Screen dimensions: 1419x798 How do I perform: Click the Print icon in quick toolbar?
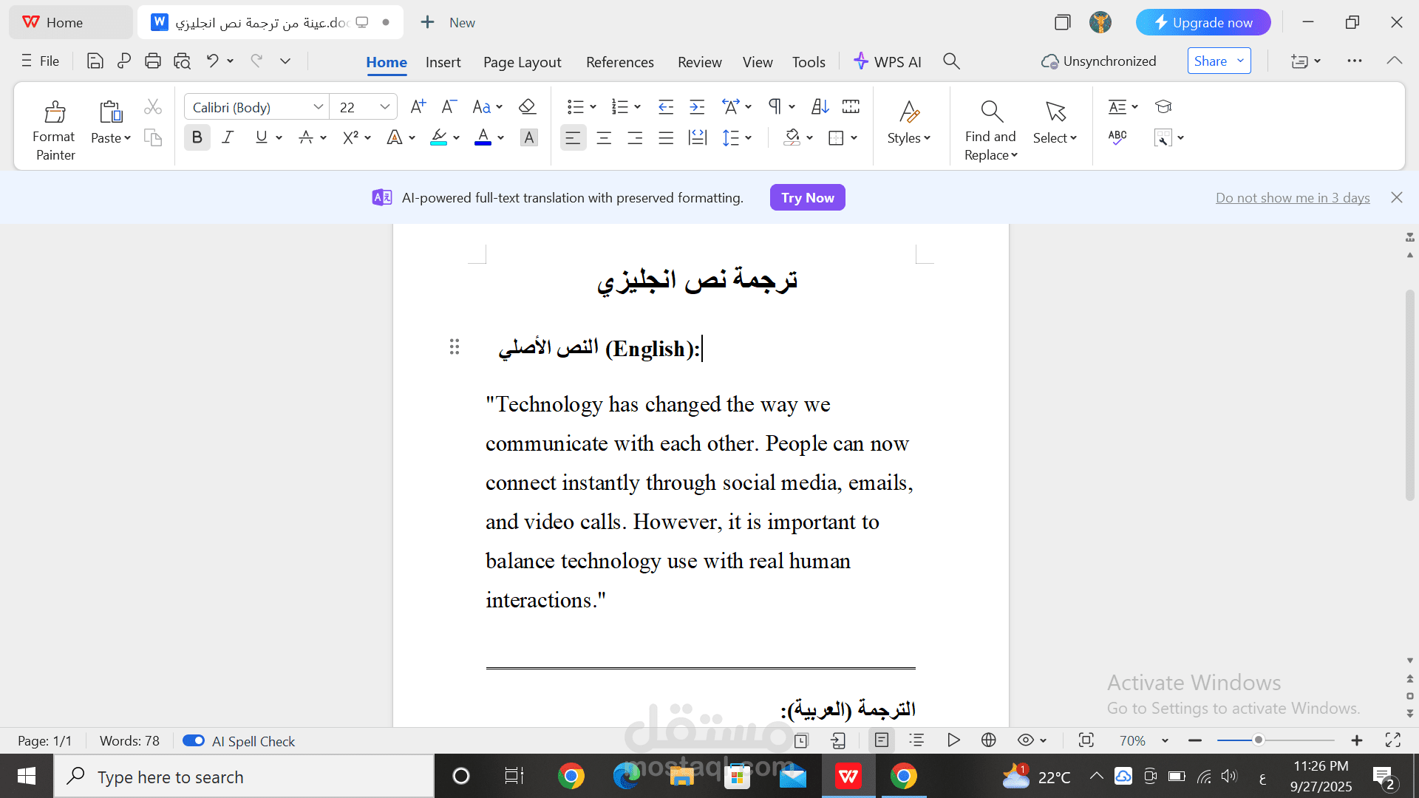coord(153,61)
